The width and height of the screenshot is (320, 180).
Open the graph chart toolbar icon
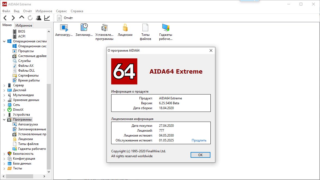point(47,18)
